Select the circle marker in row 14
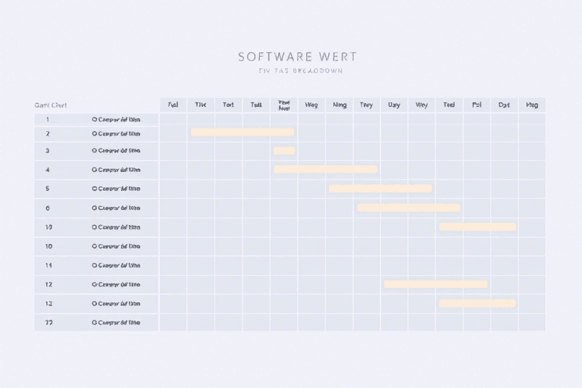 click(95, 266)
